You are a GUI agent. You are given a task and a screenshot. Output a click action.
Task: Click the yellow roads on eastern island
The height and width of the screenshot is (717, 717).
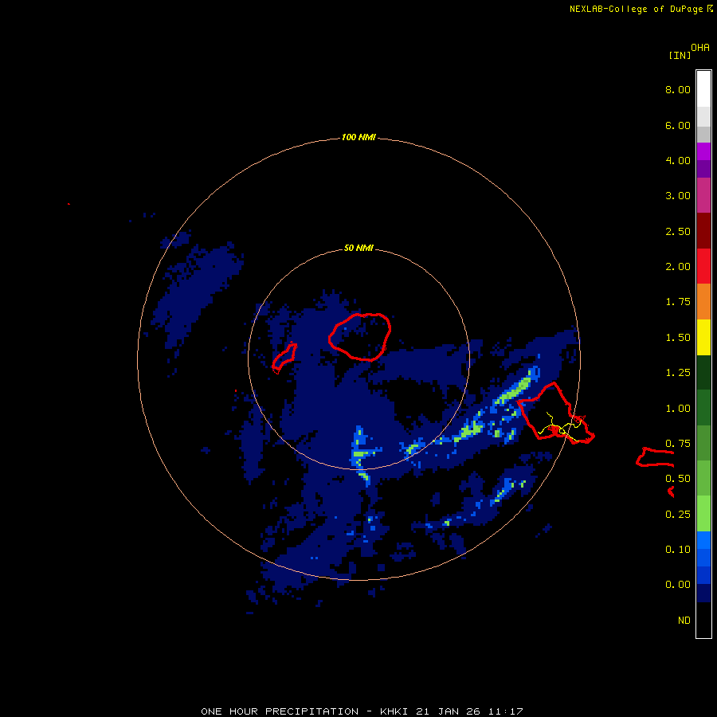point(561,428)
